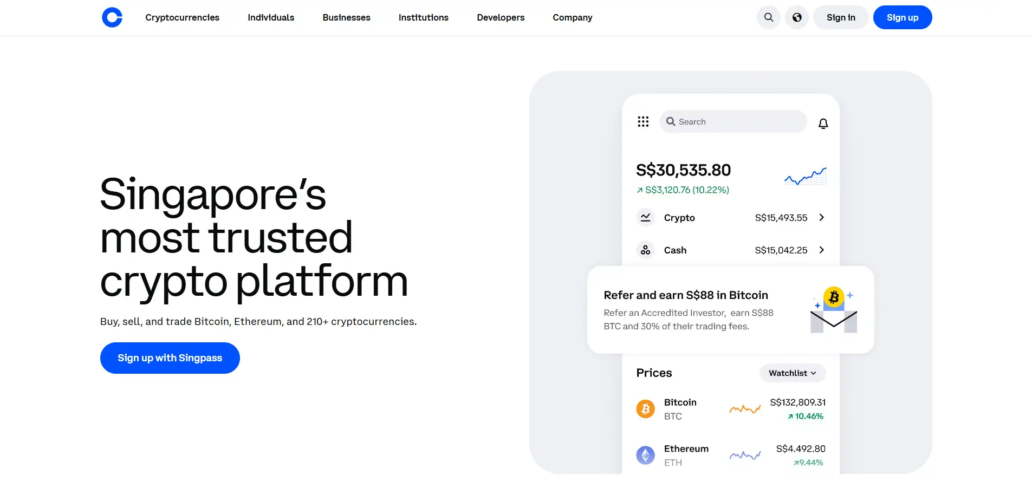
Task: Click the notification bell icon
Action: [823, 123]
